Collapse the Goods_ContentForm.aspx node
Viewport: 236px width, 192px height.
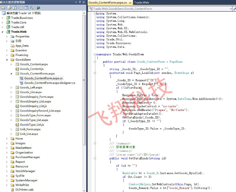11,74
